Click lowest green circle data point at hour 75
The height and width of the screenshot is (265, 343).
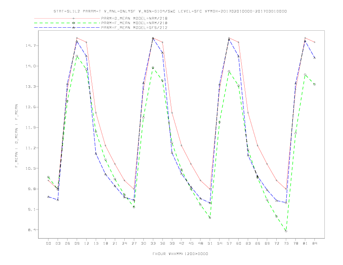(286, 231)
